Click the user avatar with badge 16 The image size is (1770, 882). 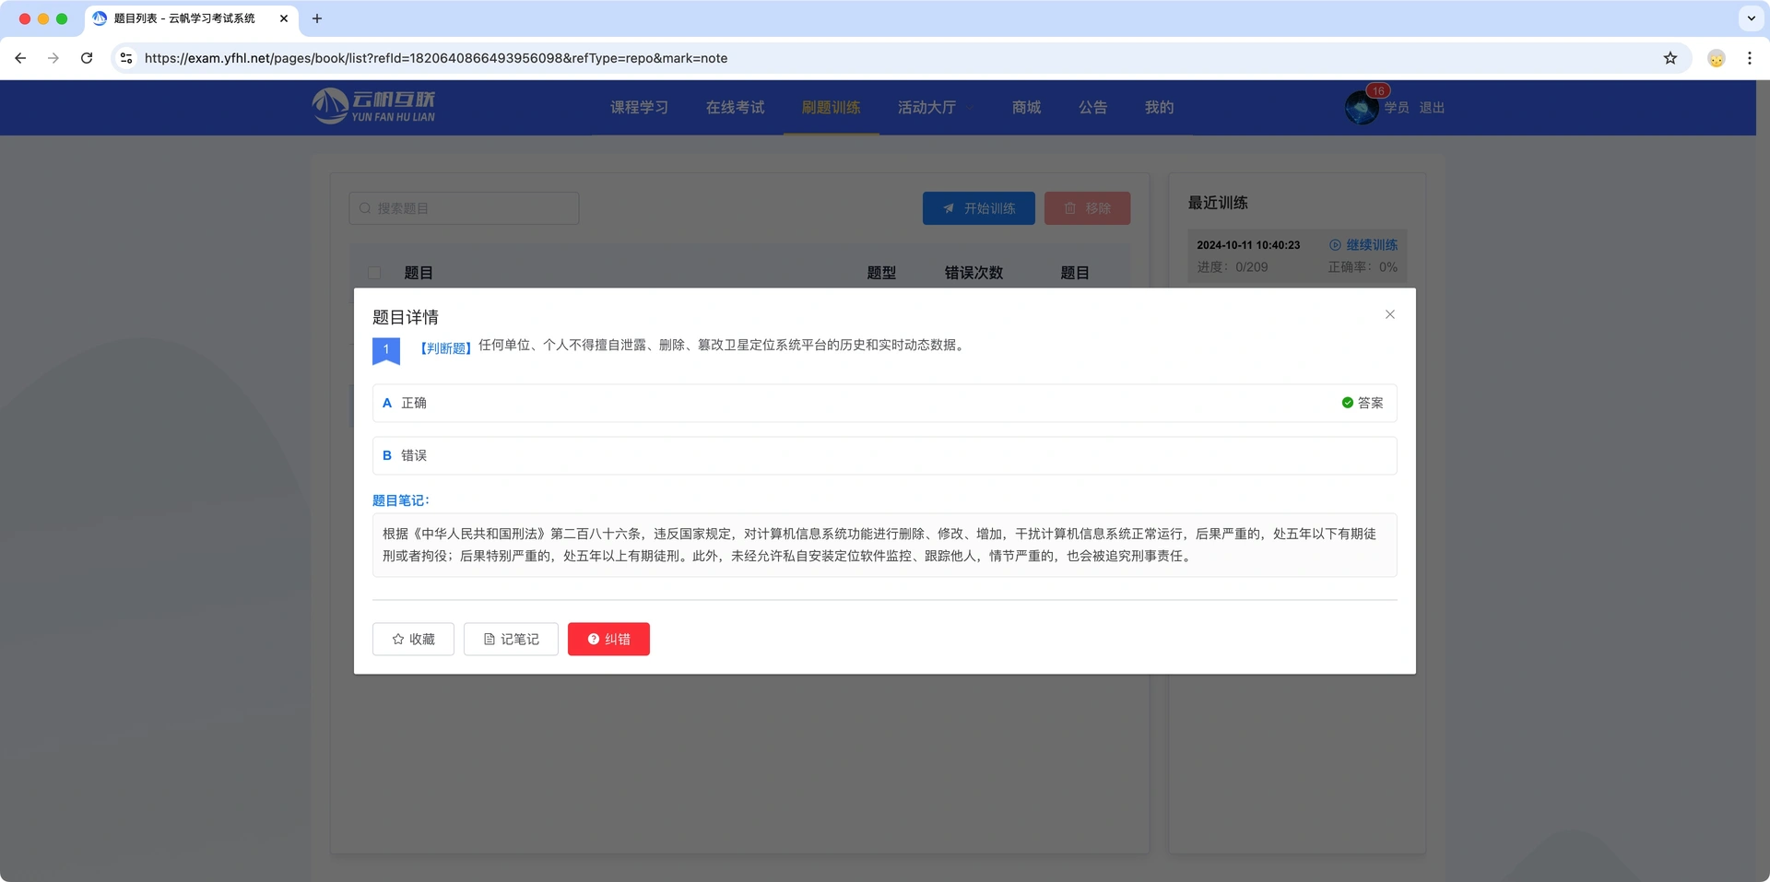coord(1362,107)
